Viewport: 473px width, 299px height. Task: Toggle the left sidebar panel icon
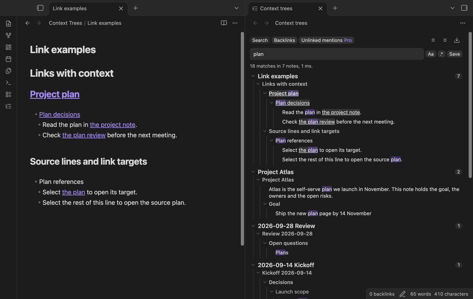(40, 8)
